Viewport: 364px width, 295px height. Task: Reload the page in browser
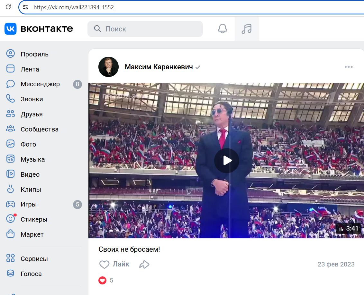point(8,7)
